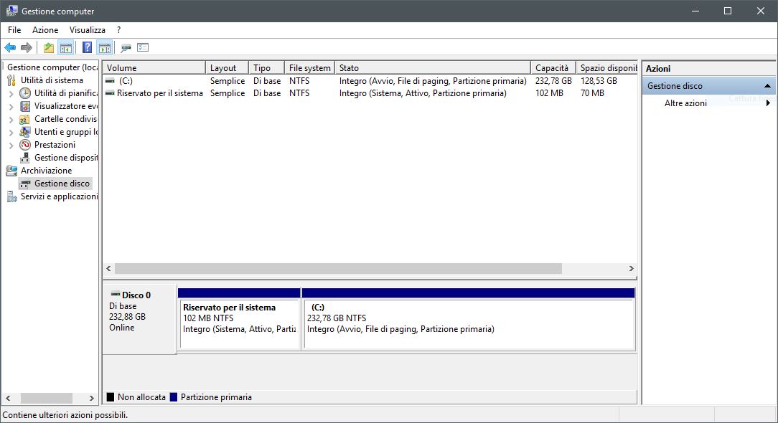Sort by the File system column header
Screen dimensions: 778x423
pos(309,67)
